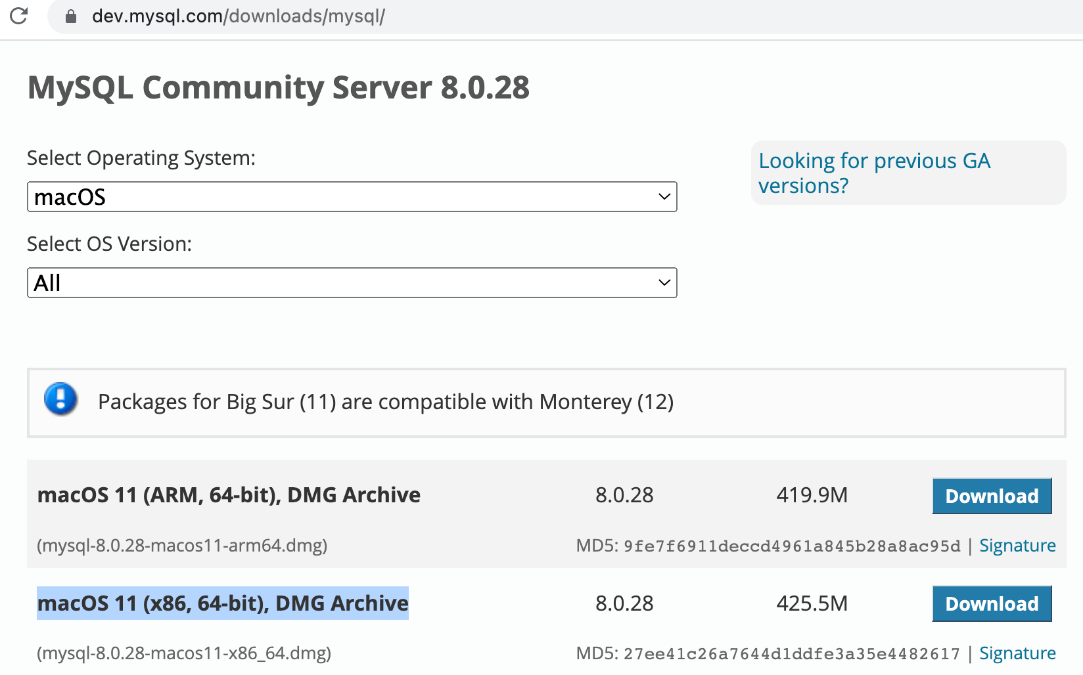Image resolution: width=1083 pixels, height=675 pixels.
Task: Click the browser reload icon
Action: click(18, 15)
